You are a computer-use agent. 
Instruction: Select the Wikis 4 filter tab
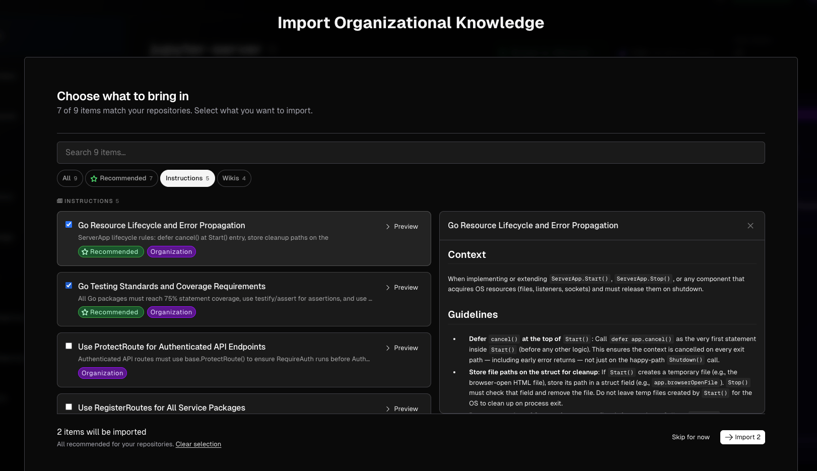click(234, 178)
